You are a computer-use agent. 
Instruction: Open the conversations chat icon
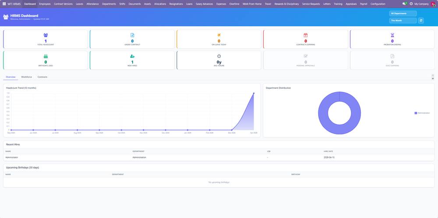(404, 4)
